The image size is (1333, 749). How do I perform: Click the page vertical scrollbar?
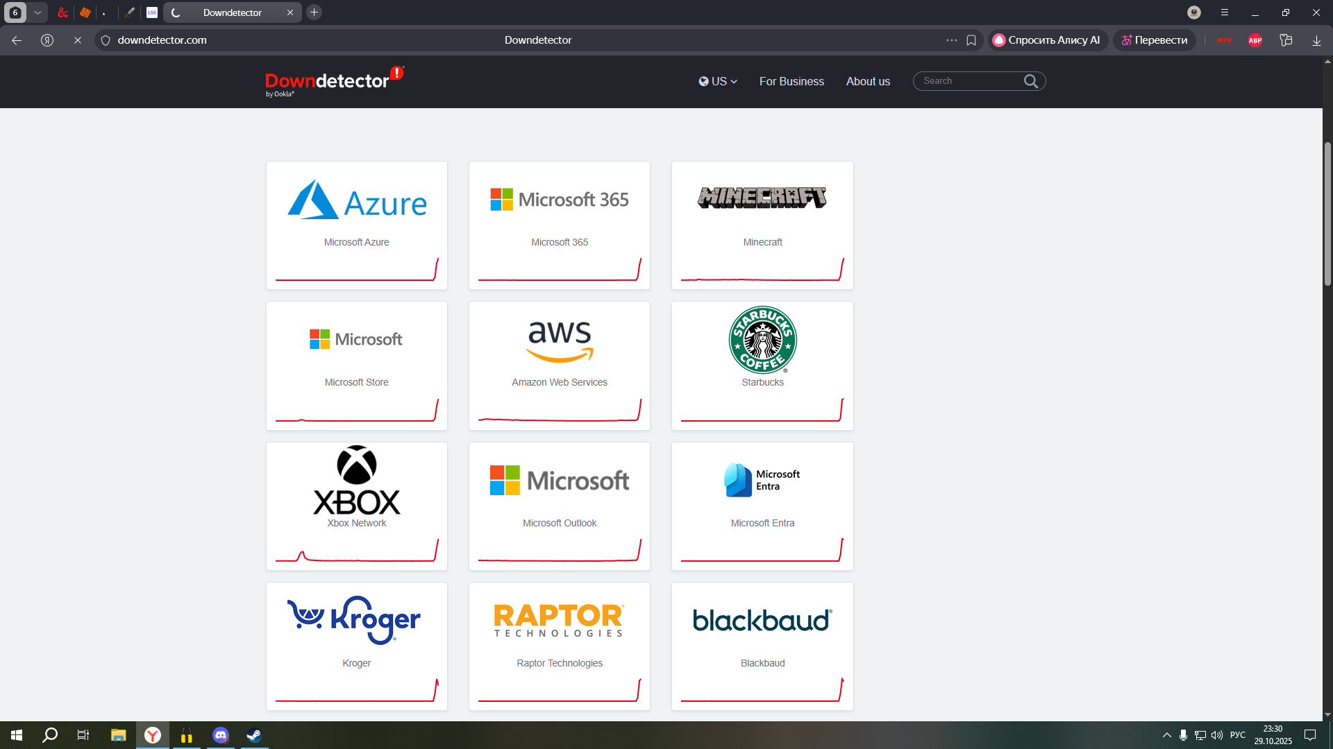[x=1327, y=214]
